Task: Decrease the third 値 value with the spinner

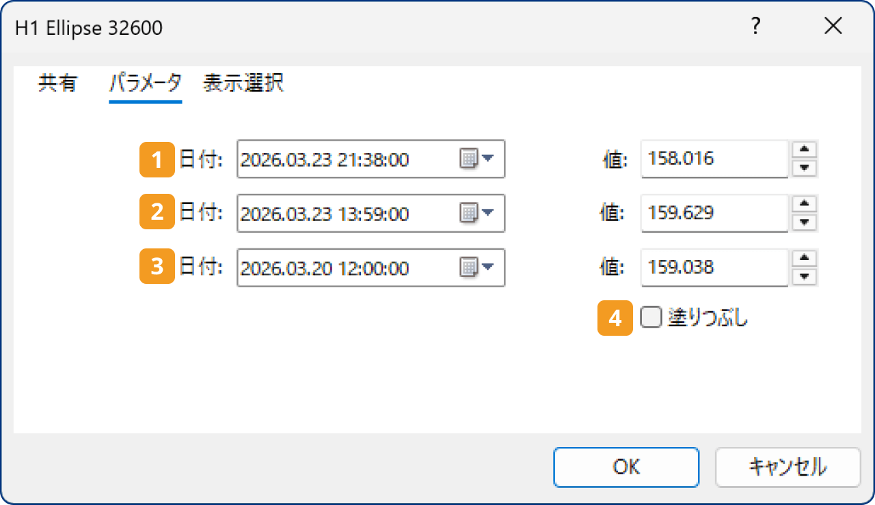Action: (805, 275)
